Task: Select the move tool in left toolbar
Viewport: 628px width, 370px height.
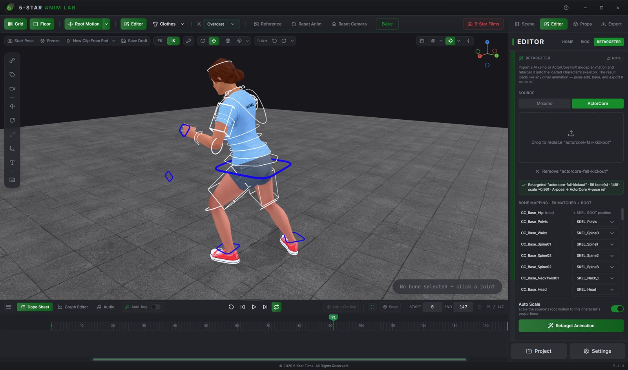Action: [12, 106]
